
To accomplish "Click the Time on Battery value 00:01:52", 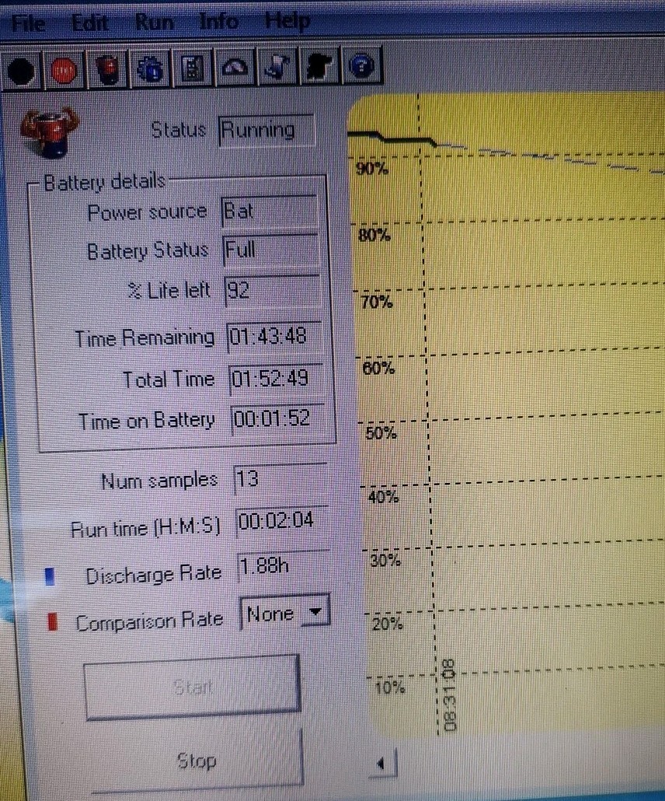I will [x=278, y=419].
